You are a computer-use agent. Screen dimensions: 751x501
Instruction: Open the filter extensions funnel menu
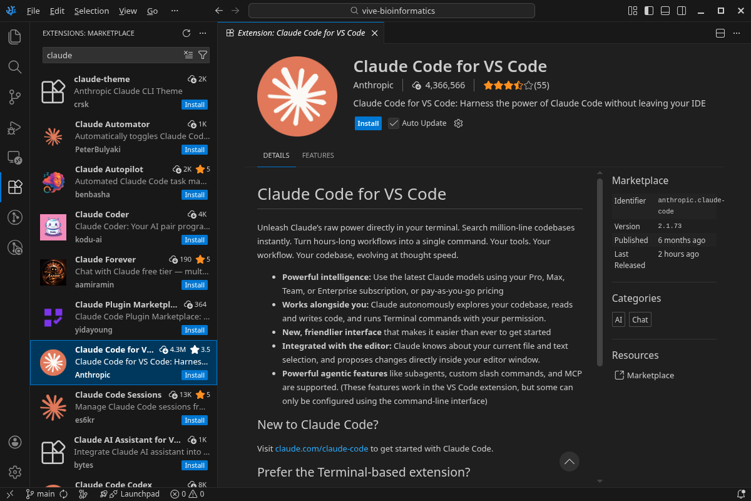pyautogui.click(x=202, y=55)
